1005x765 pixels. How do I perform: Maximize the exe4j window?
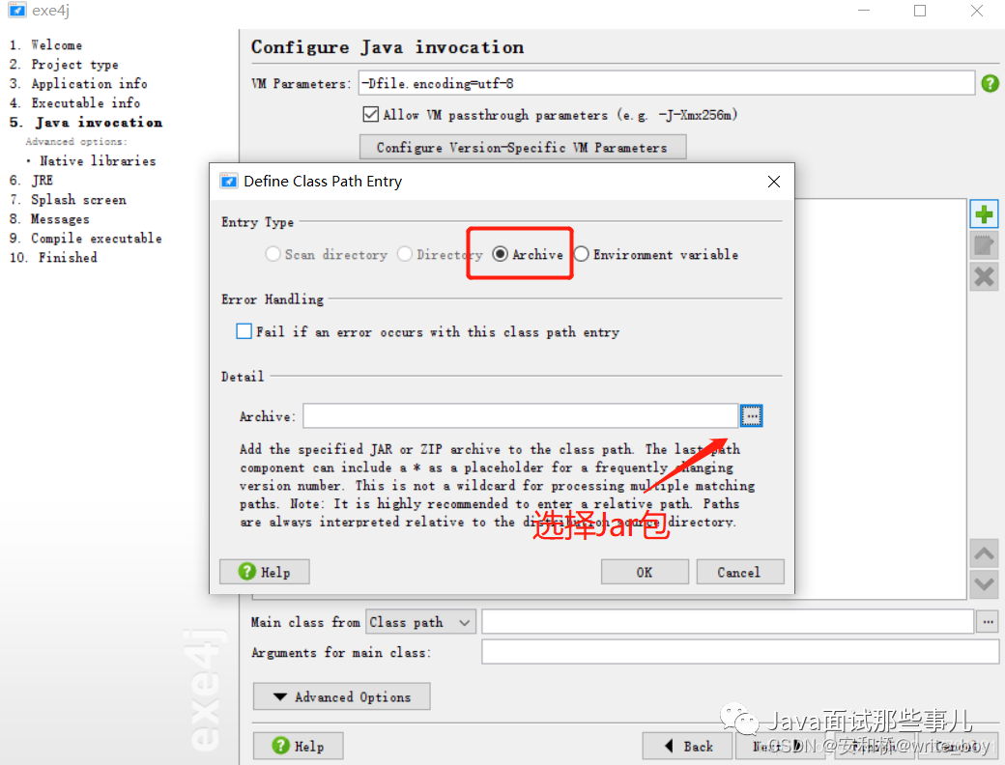pos(920,11)
